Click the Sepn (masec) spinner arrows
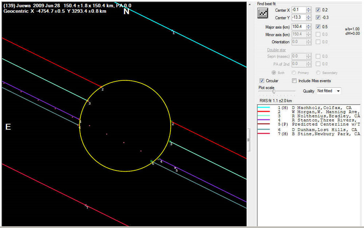Screen dimensions: 364x228 (x=309, y=56)
